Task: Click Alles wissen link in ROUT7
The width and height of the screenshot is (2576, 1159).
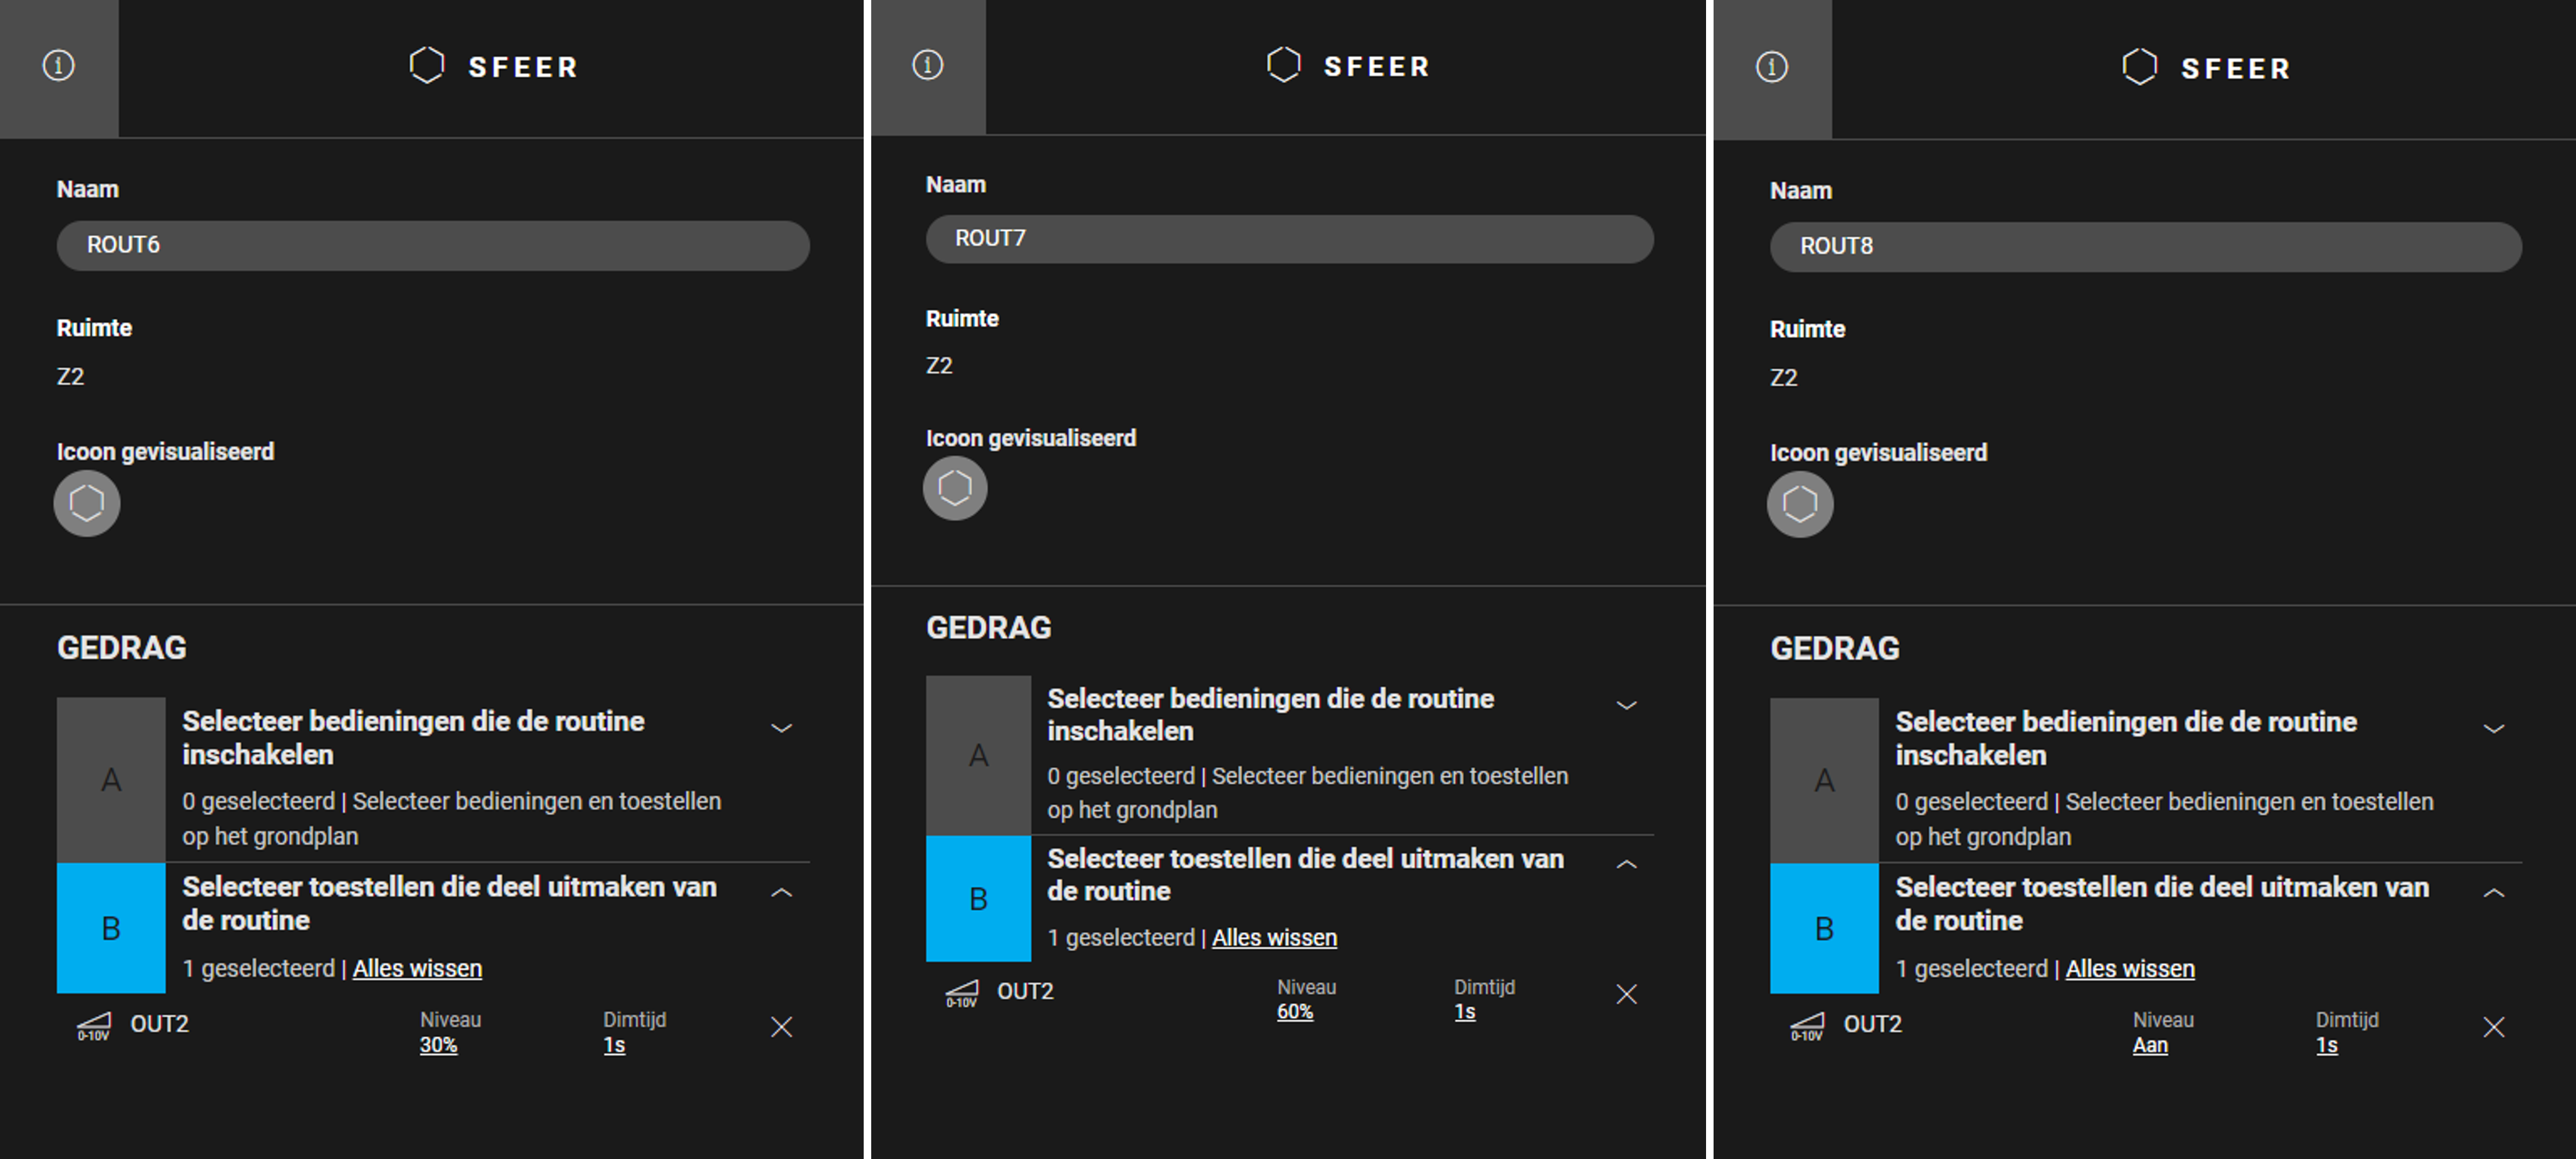Action: tap(1274, 937)
